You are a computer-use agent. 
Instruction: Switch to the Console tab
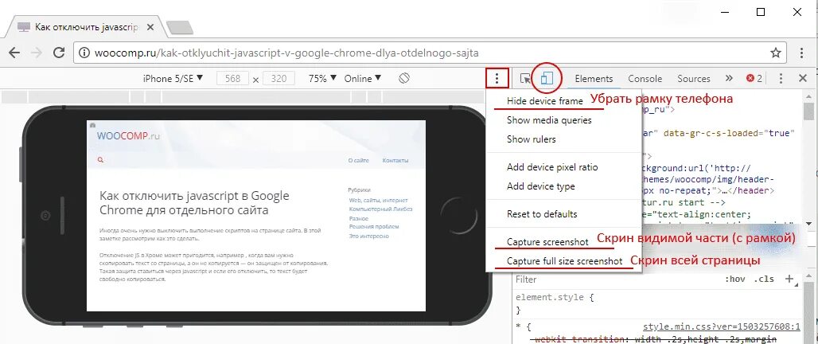pyautogui.click(x=645, y=79)
